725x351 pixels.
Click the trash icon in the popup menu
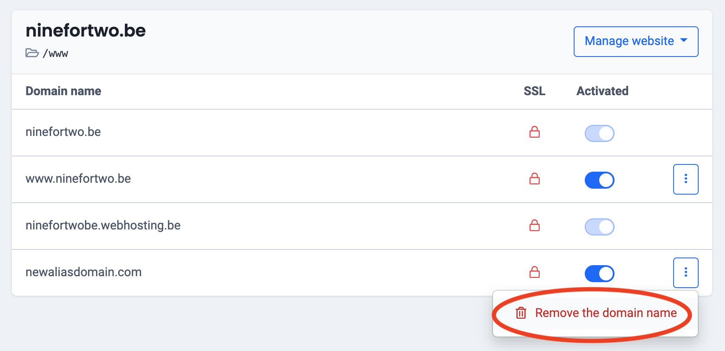point(521,313)
